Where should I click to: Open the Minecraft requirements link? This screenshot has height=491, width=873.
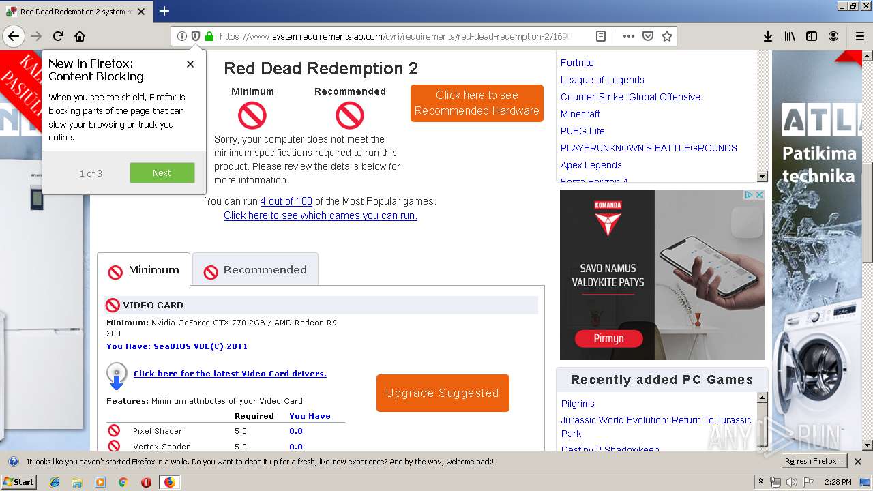pos(580,114)
